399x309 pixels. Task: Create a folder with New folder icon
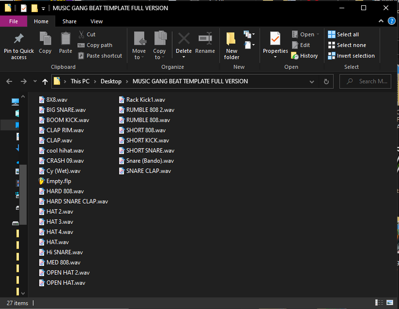(x=231, y=39)
